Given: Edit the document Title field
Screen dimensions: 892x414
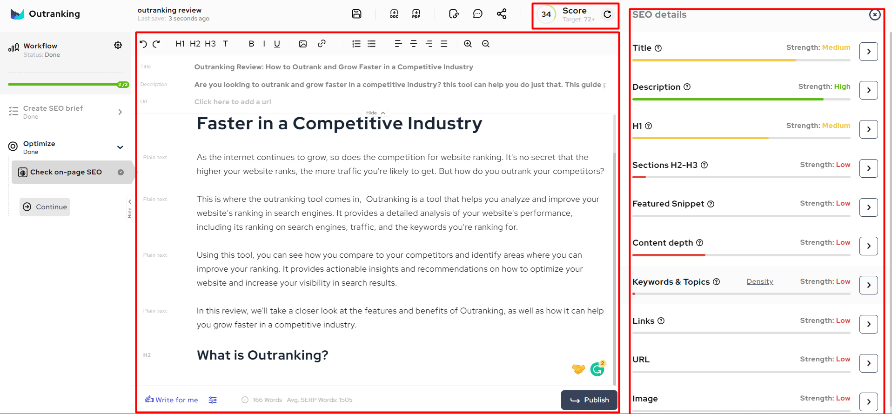Looking at the screenshot, I should pyautogui.click(x=334, y=67).
